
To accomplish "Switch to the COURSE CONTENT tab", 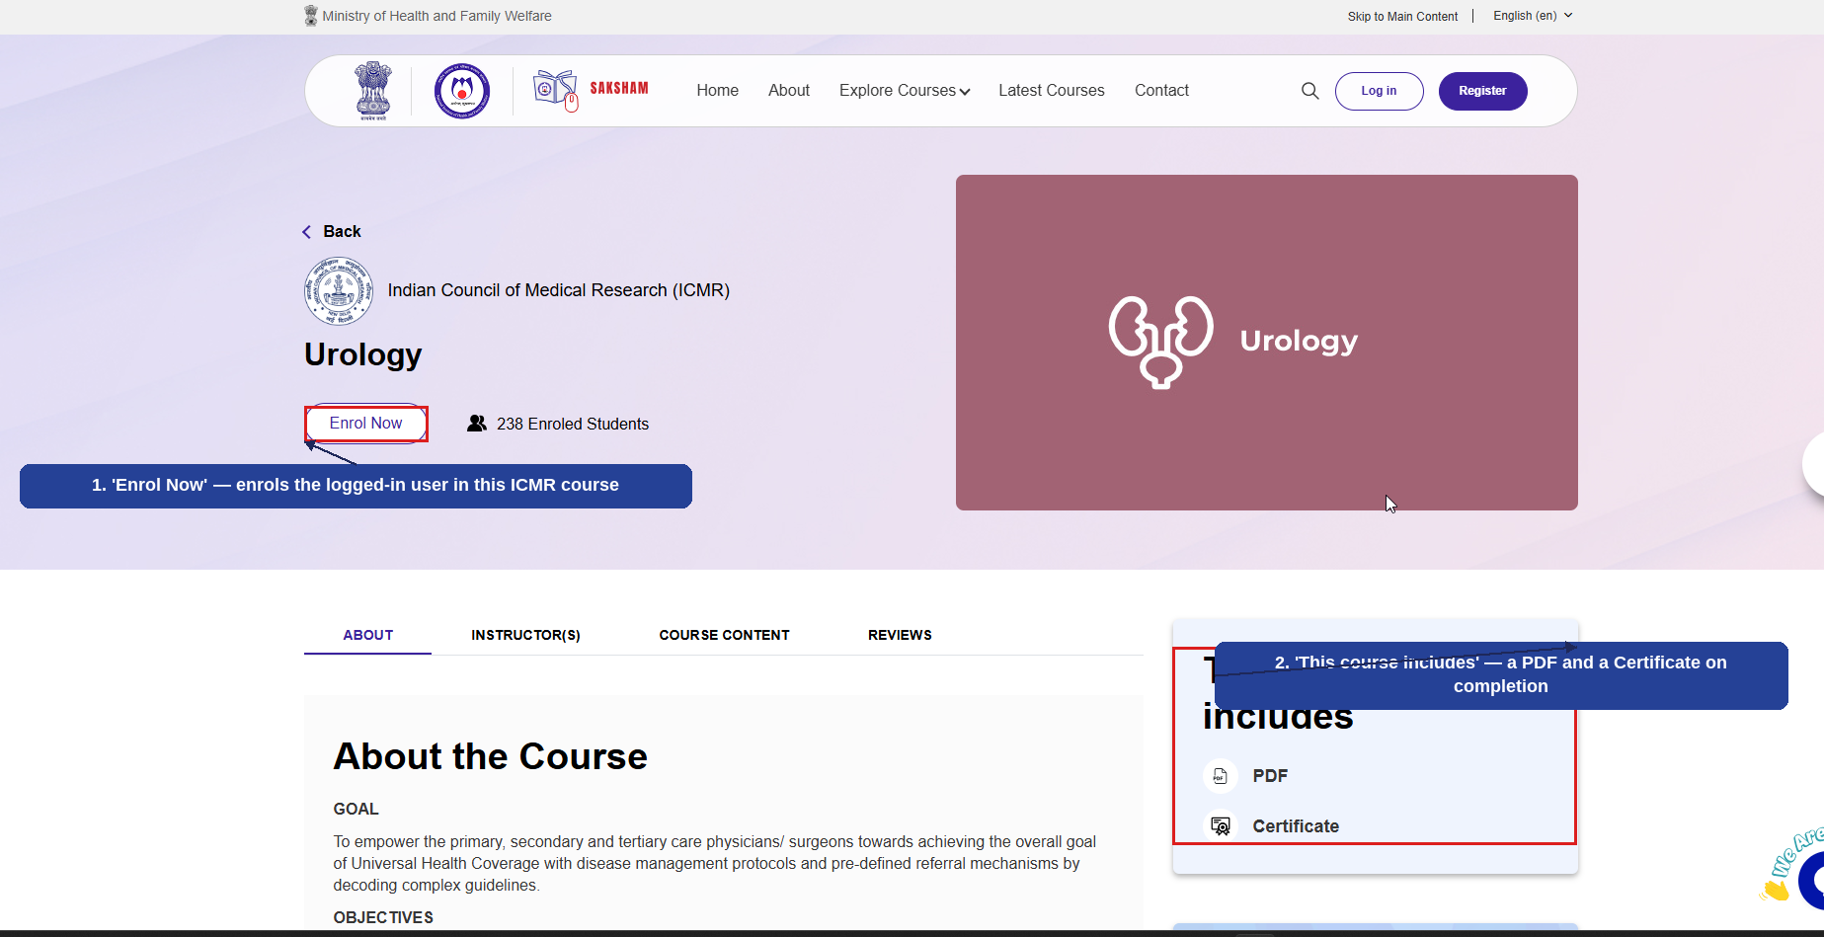I will tap(724, 635).
